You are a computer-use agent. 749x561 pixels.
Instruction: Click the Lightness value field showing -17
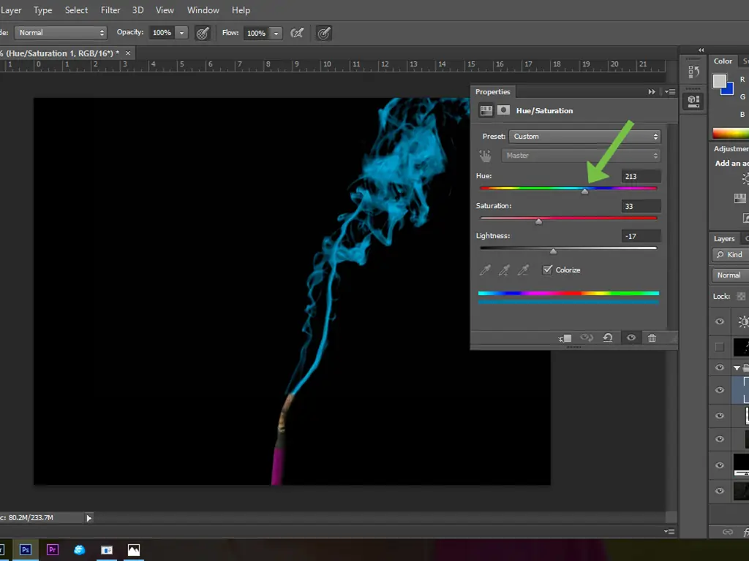tap(641, 236)
